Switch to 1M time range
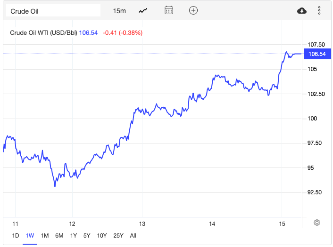 tap(45, 235)
